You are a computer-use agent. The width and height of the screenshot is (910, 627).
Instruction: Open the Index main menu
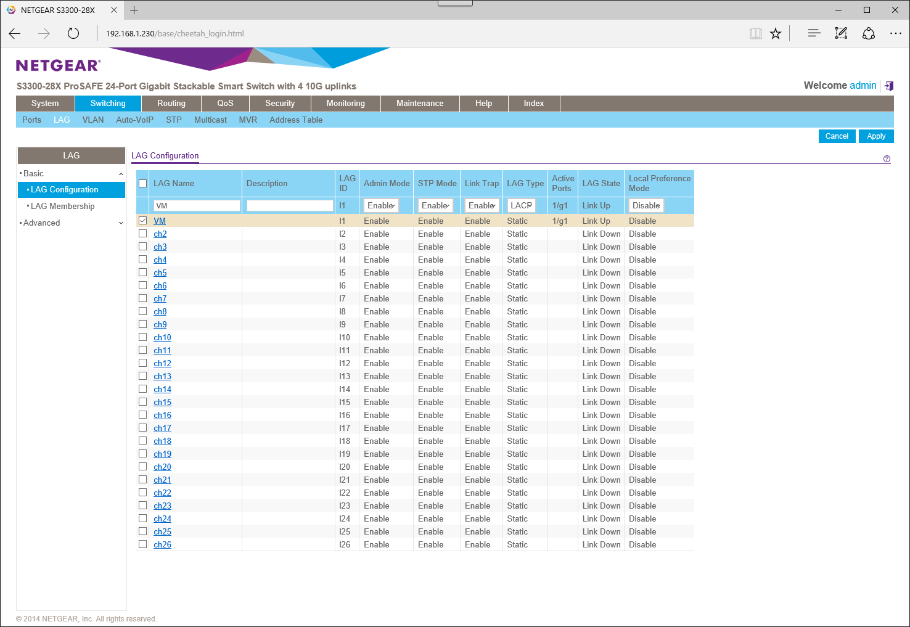point(534,104)
